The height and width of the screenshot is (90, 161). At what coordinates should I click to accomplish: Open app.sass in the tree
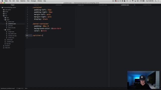tap(9, 44)
